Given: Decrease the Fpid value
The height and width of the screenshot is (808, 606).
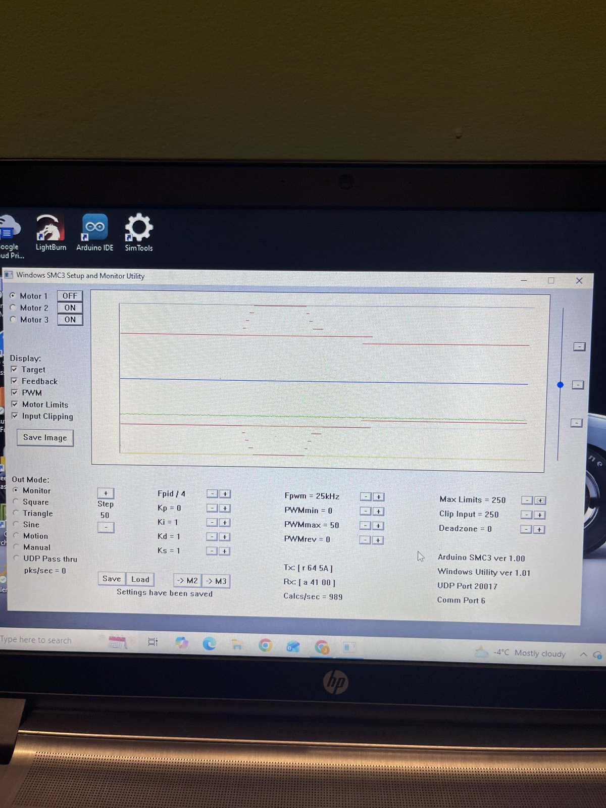Looking at the screenshot, I should pos(212,494).
